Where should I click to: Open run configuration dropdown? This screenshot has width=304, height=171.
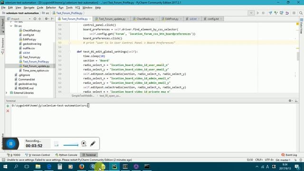(251, 13)
